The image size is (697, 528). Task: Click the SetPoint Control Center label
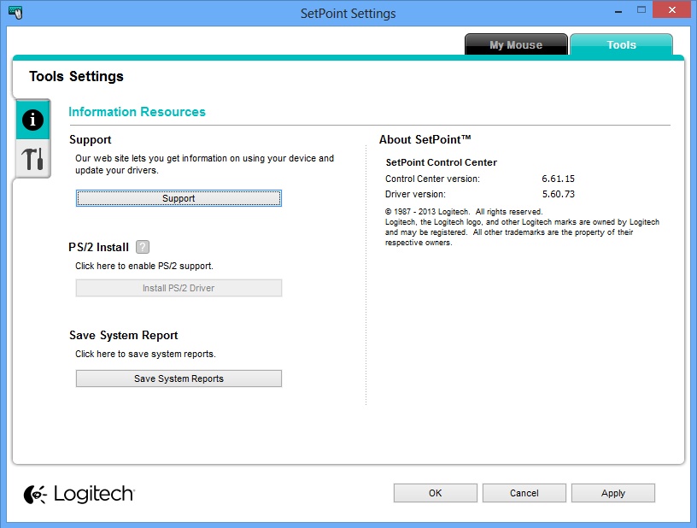[441, 162]
